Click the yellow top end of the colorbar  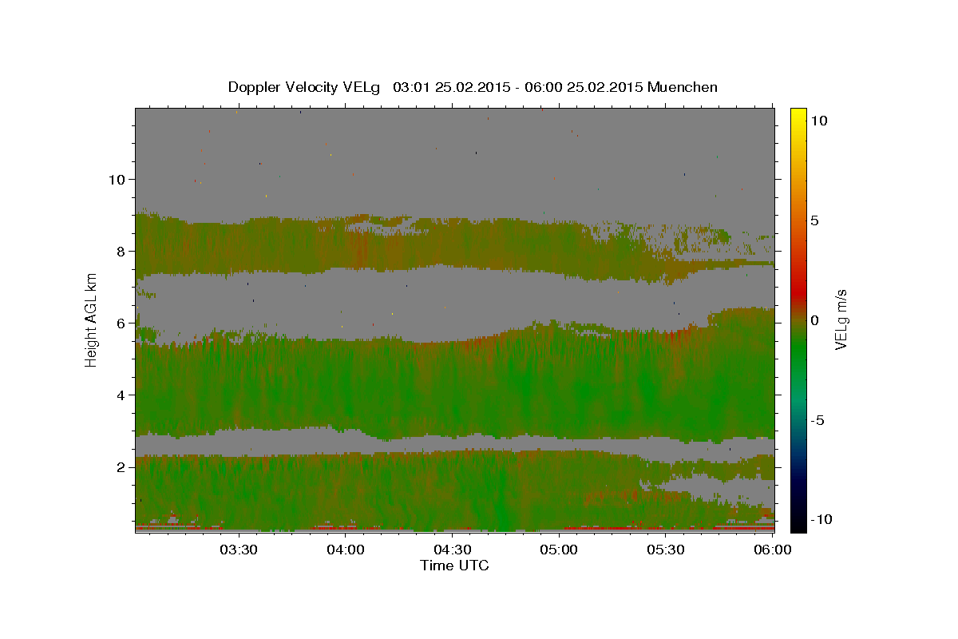pos(798,113)
